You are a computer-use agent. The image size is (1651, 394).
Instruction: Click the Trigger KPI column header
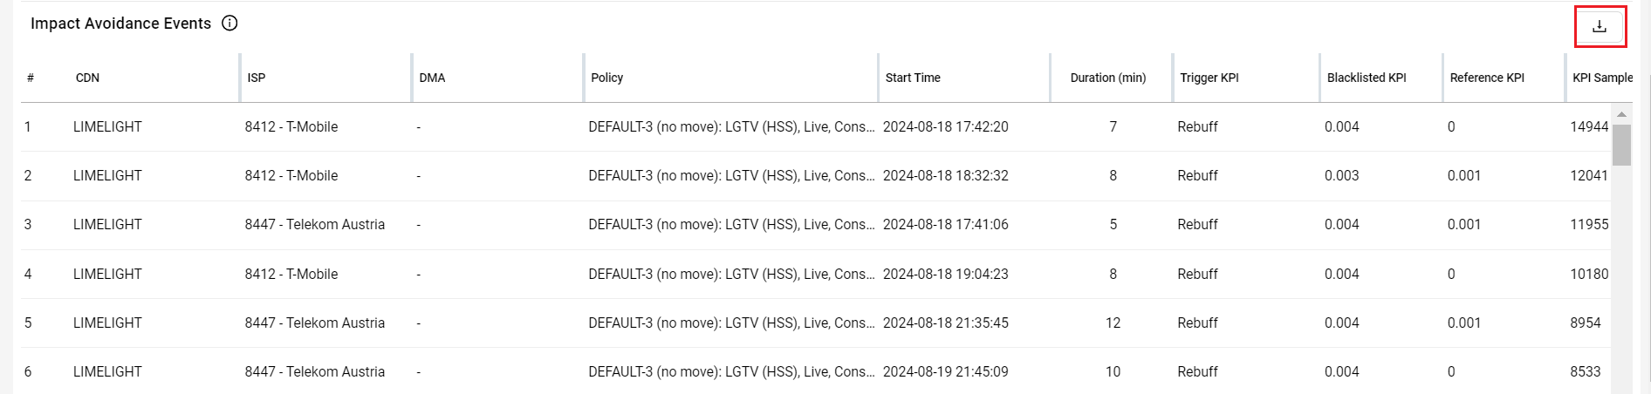[x=1209, y=78]
